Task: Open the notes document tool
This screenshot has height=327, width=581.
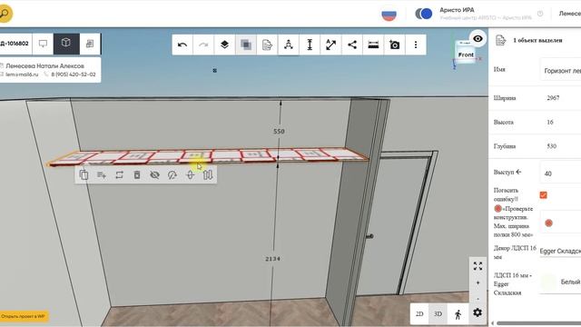Action: pyautogui.click(x=267, y=45)
